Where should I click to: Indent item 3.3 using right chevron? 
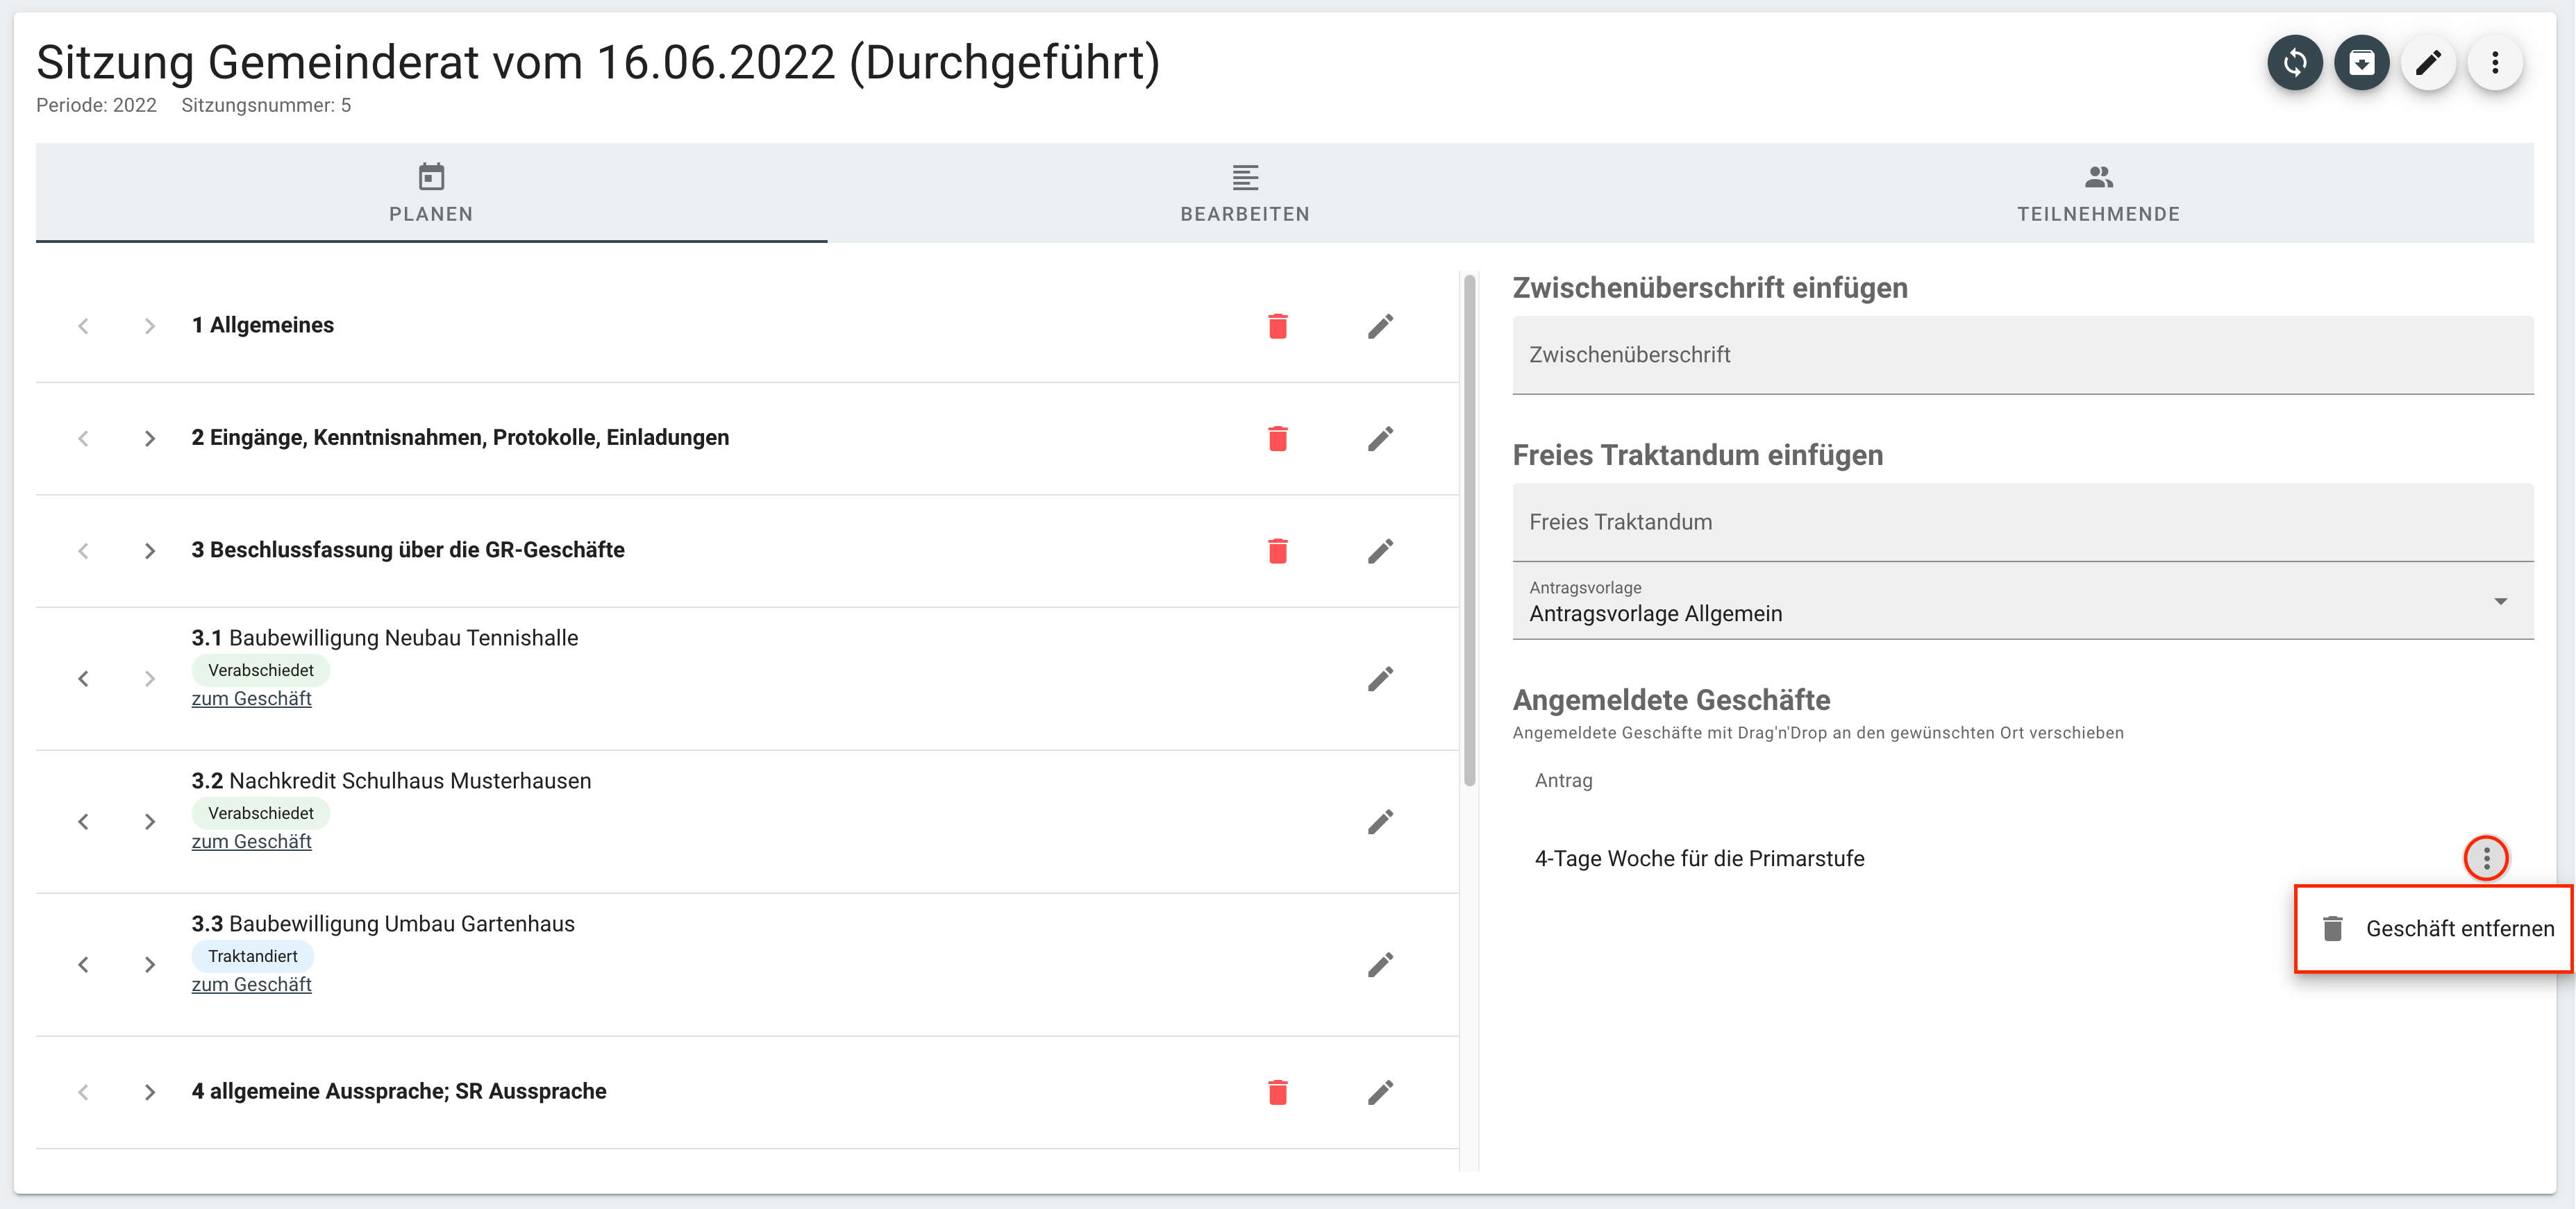[150, 964]
